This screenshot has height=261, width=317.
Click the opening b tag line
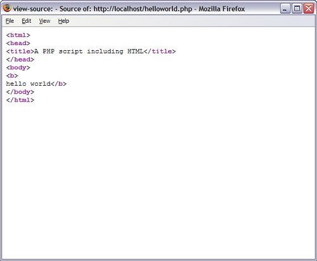click(x=12, y=76)
